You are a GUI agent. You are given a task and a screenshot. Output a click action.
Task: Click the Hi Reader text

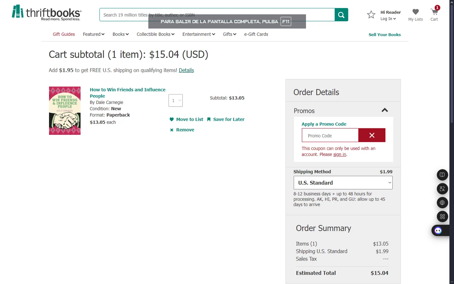pyautogui.click(x=390, y=12)
